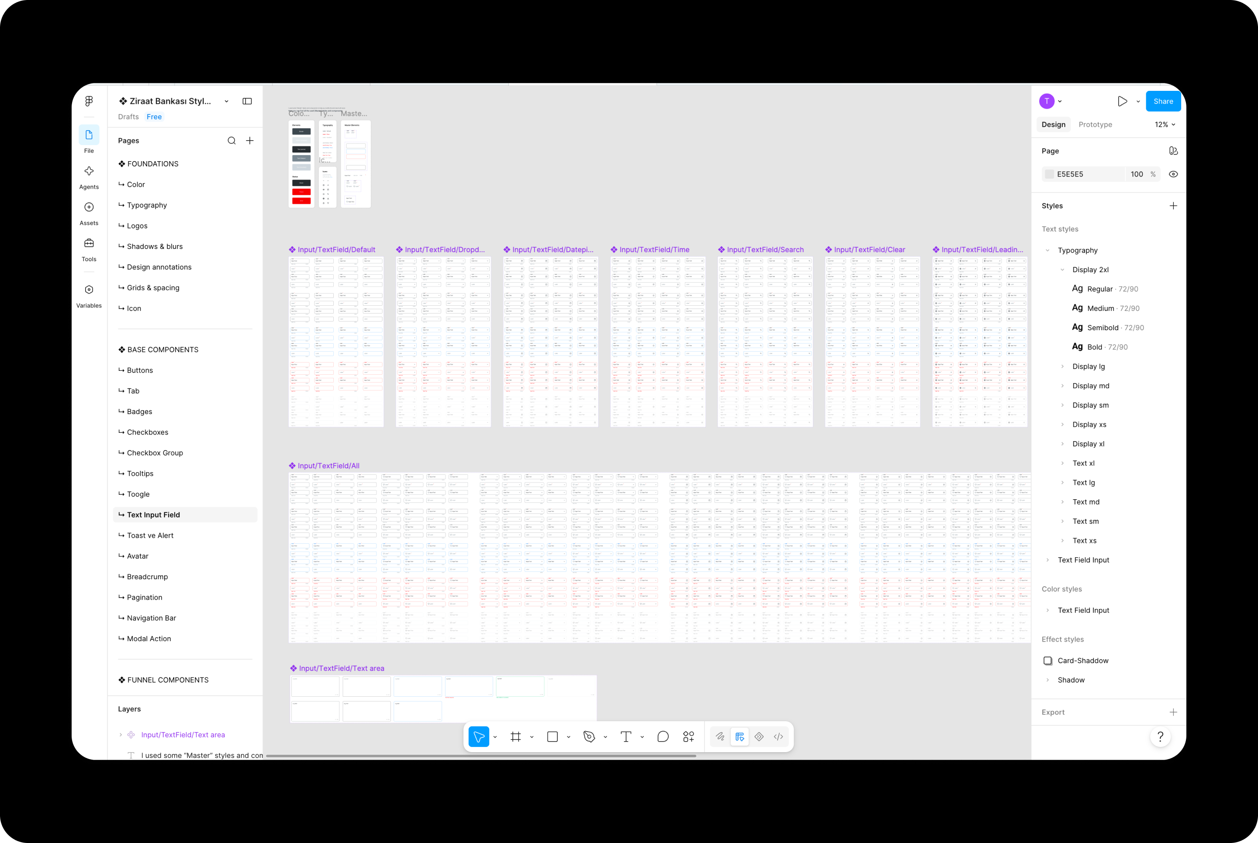The height and width of the screenshot is (843, 1258).
Task: Select the Pen tool
Action: tap(589, 736)
